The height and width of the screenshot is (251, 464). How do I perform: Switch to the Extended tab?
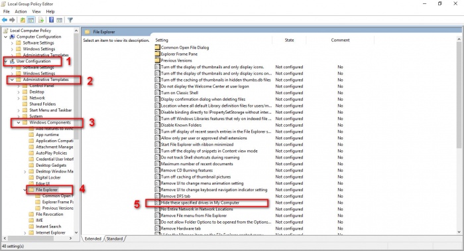tap(93, 238)
